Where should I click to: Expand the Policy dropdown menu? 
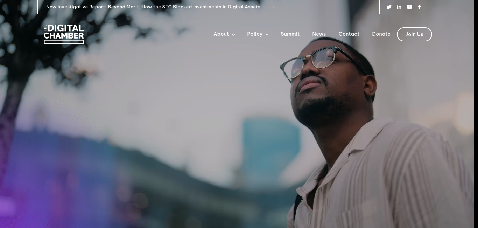(258, 34)
